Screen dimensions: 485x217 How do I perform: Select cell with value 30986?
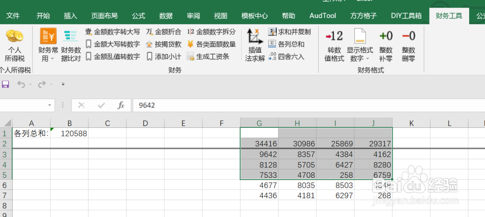click(x=297, y=144)
